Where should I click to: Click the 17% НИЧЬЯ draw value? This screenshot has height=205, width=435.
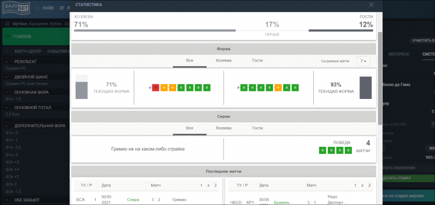pos(272,24)
